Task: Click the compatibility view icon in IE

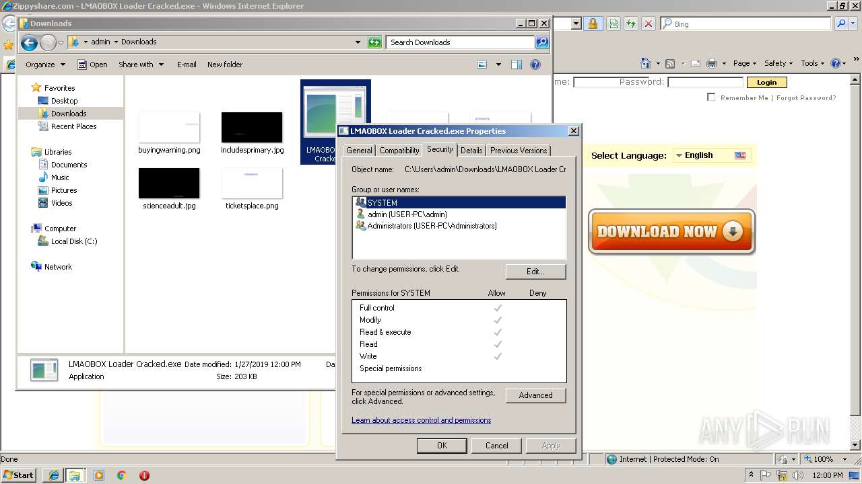Action: coord(614,24)
